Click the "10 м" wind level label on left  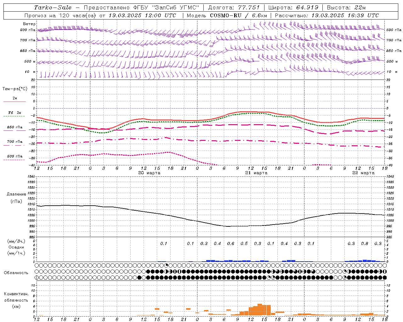31,72
